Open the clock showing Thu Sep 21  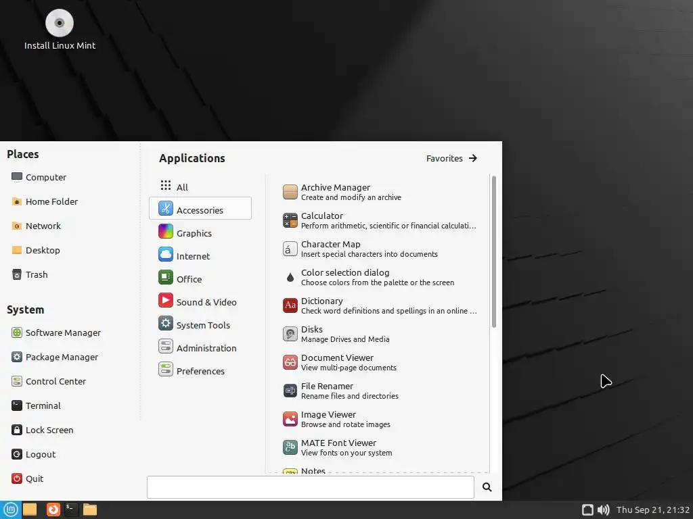(x=653, y=510)
